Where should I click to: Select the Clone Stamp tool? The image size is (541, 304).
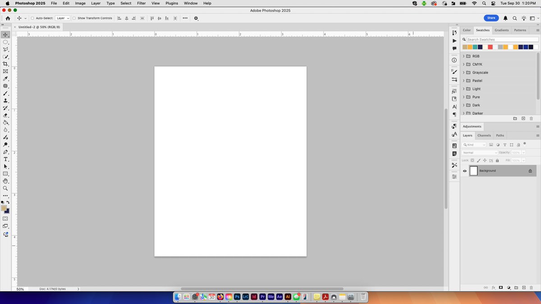tap(6, 101)
